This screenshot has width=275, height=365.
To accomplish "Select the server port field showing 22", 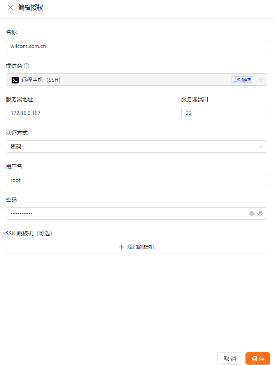I will coord(224,113).
